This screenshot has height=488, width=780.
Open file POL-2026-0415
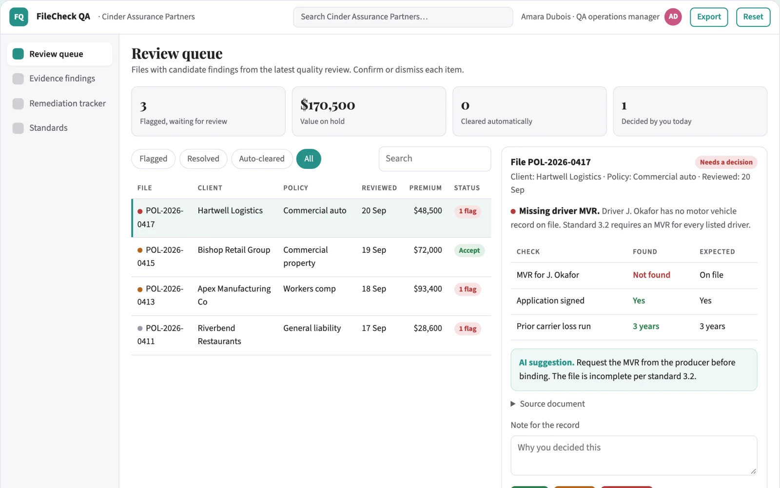point(312,257)
